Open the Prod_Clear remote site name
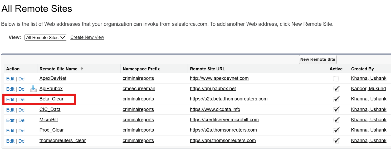Viewport: 391px width, 155px height. coord(52,130)
